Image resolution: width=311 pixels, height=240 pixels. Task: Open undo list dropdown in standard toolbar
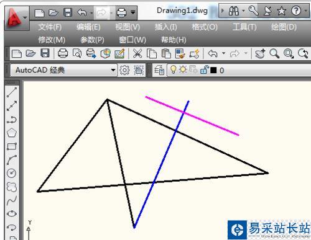point(223,53)
